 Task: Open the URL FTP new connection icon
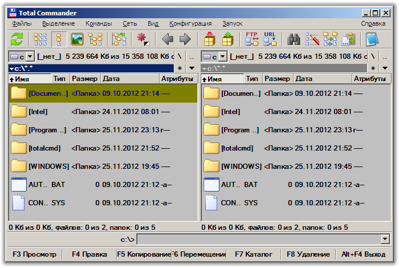pyautogui.click(x=270, y=39)
